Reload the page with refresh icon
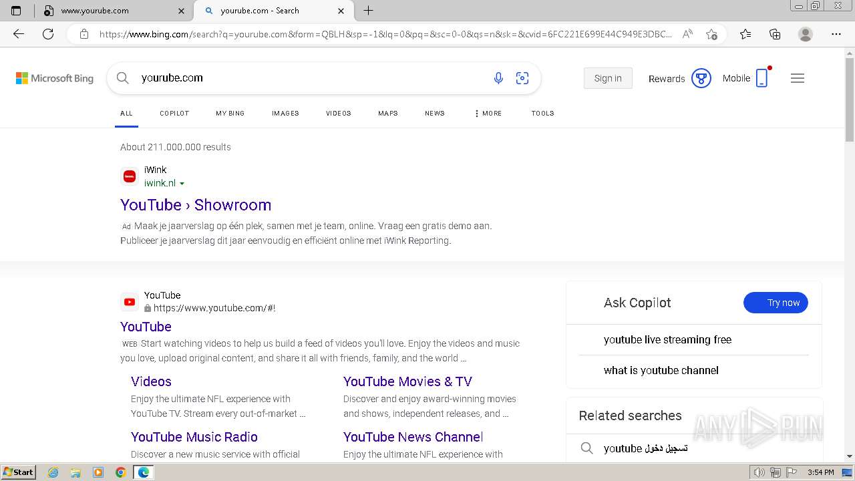This screenshot has width=855, height=481. tap(48, 34)
